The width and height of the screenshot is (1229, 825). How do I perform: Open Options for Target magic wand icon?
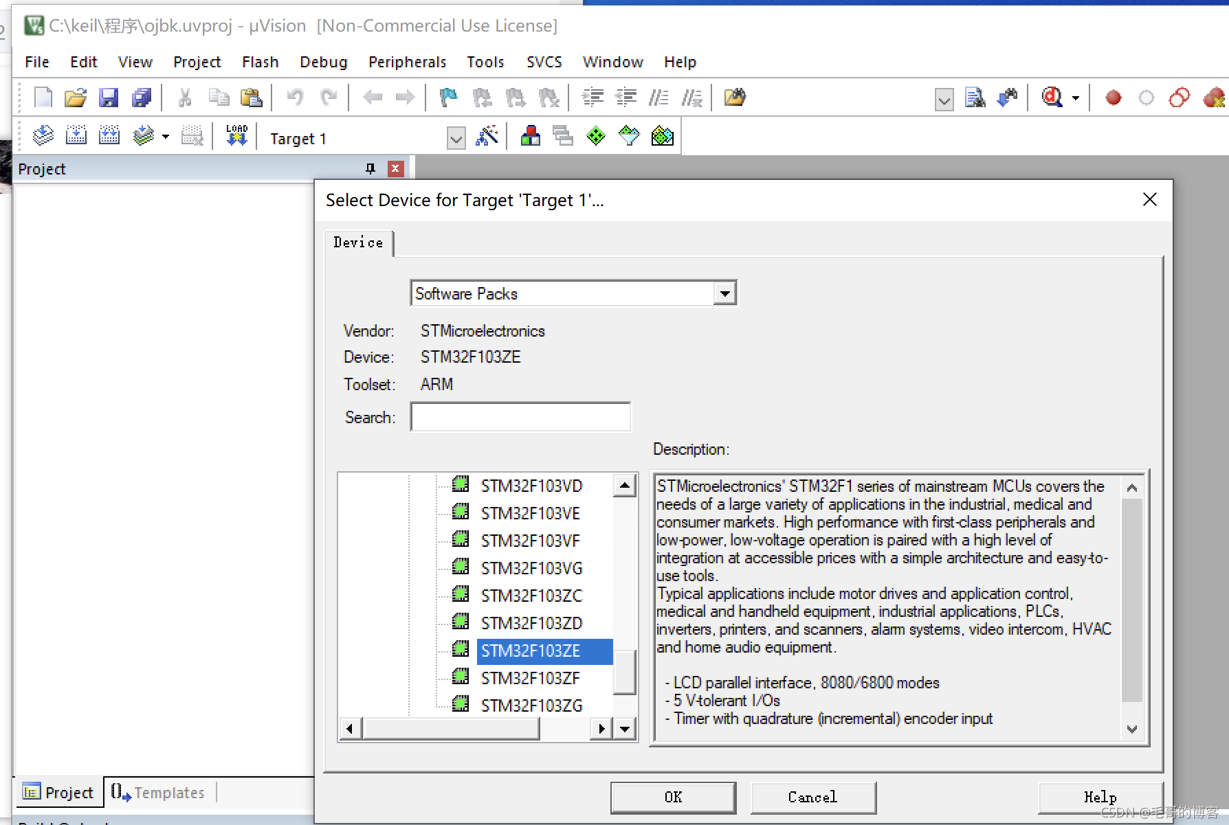(x=487, y=135)
